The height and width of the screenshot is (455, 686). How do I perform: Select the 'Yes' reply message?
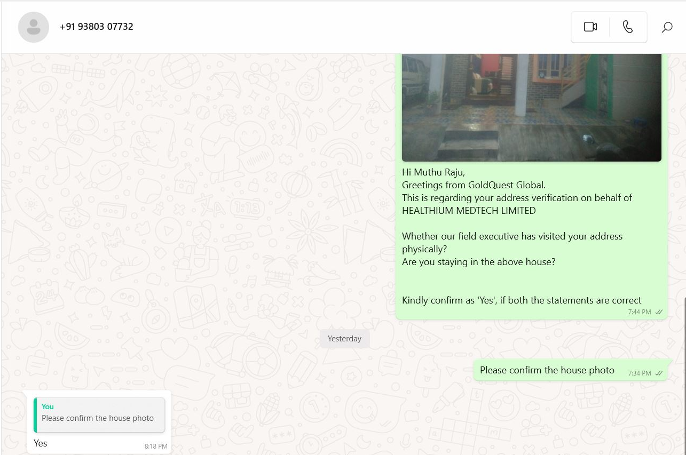point(41,443)
